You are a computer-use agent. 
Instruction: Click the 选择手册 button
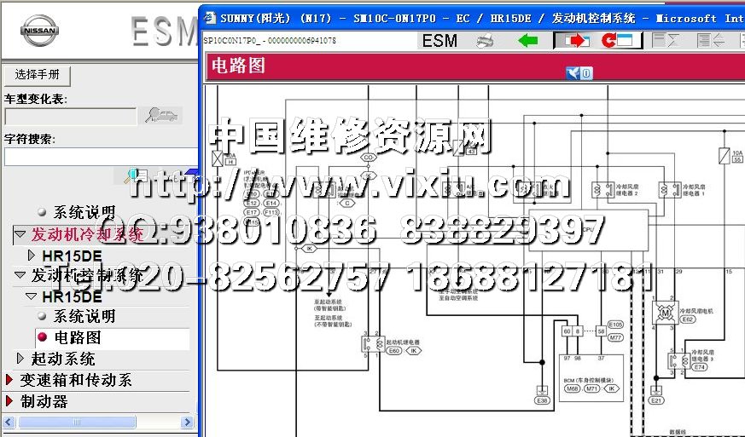click(x=38, y=75)
